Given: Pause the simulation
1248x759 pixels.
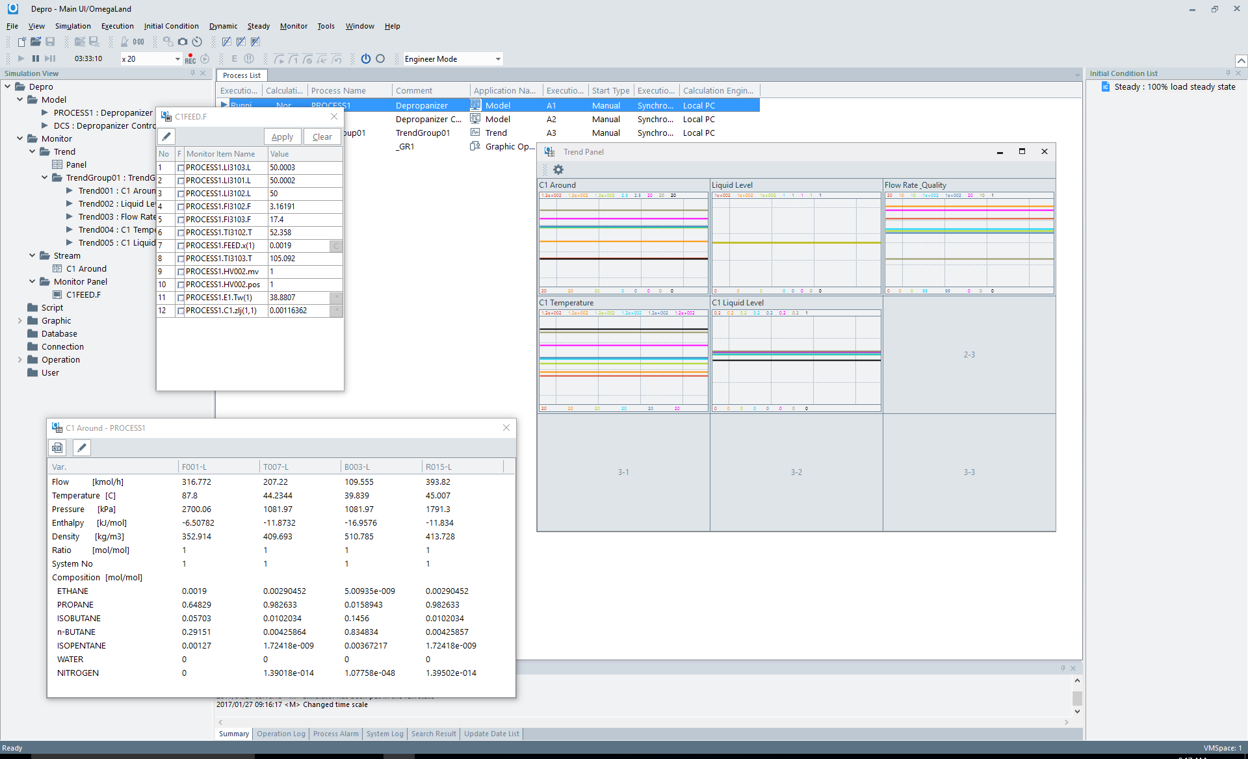Looking at the screenshot, I should pos(36,58).
